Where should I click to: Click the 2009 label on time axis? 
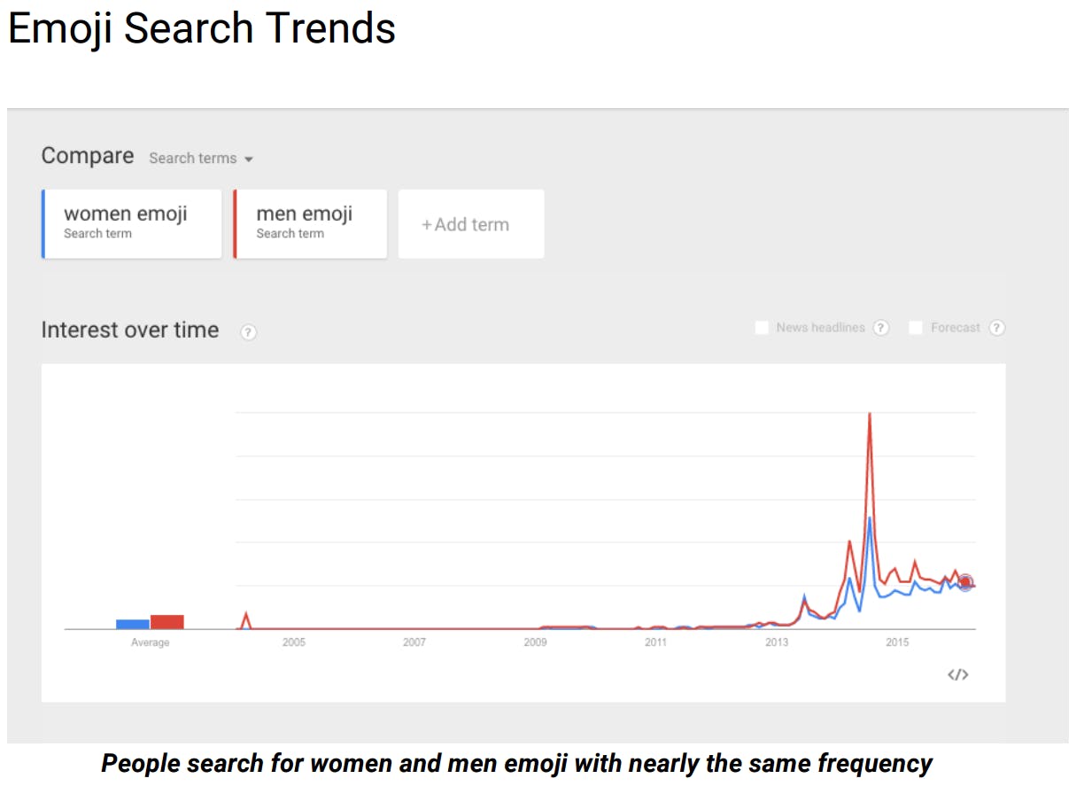(535, 642)
